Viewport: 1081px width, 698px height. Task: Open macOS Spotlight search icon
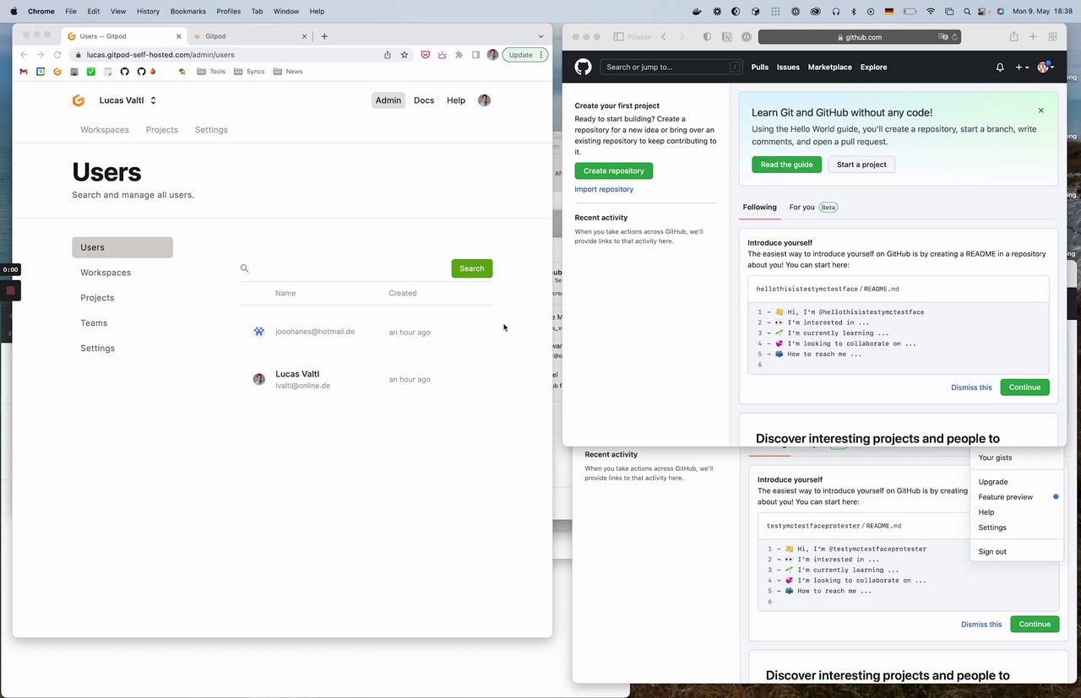pyautogui.click(x=968, y=12)
